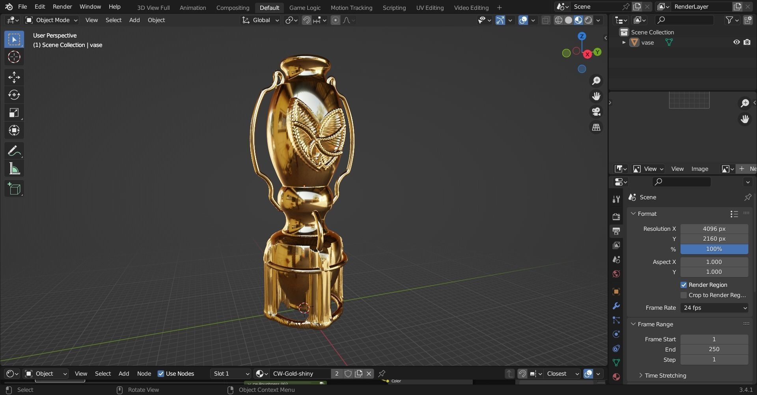Open the Render menu
Viewport: 757px width, 395px height.
point(62,7)
